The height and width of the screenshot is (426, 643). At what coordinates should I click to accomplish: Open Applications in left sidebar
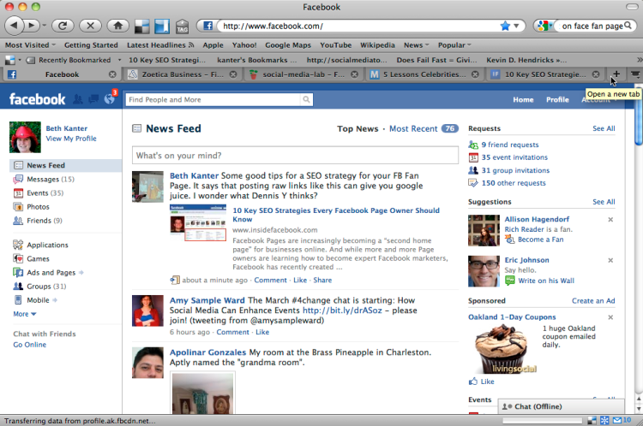[x=47, y=245]
